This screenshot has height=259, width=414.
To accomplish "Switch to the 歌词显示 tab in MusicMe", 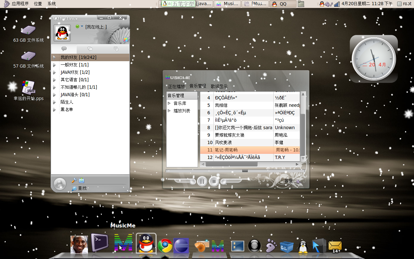I will tap(219, 86).
